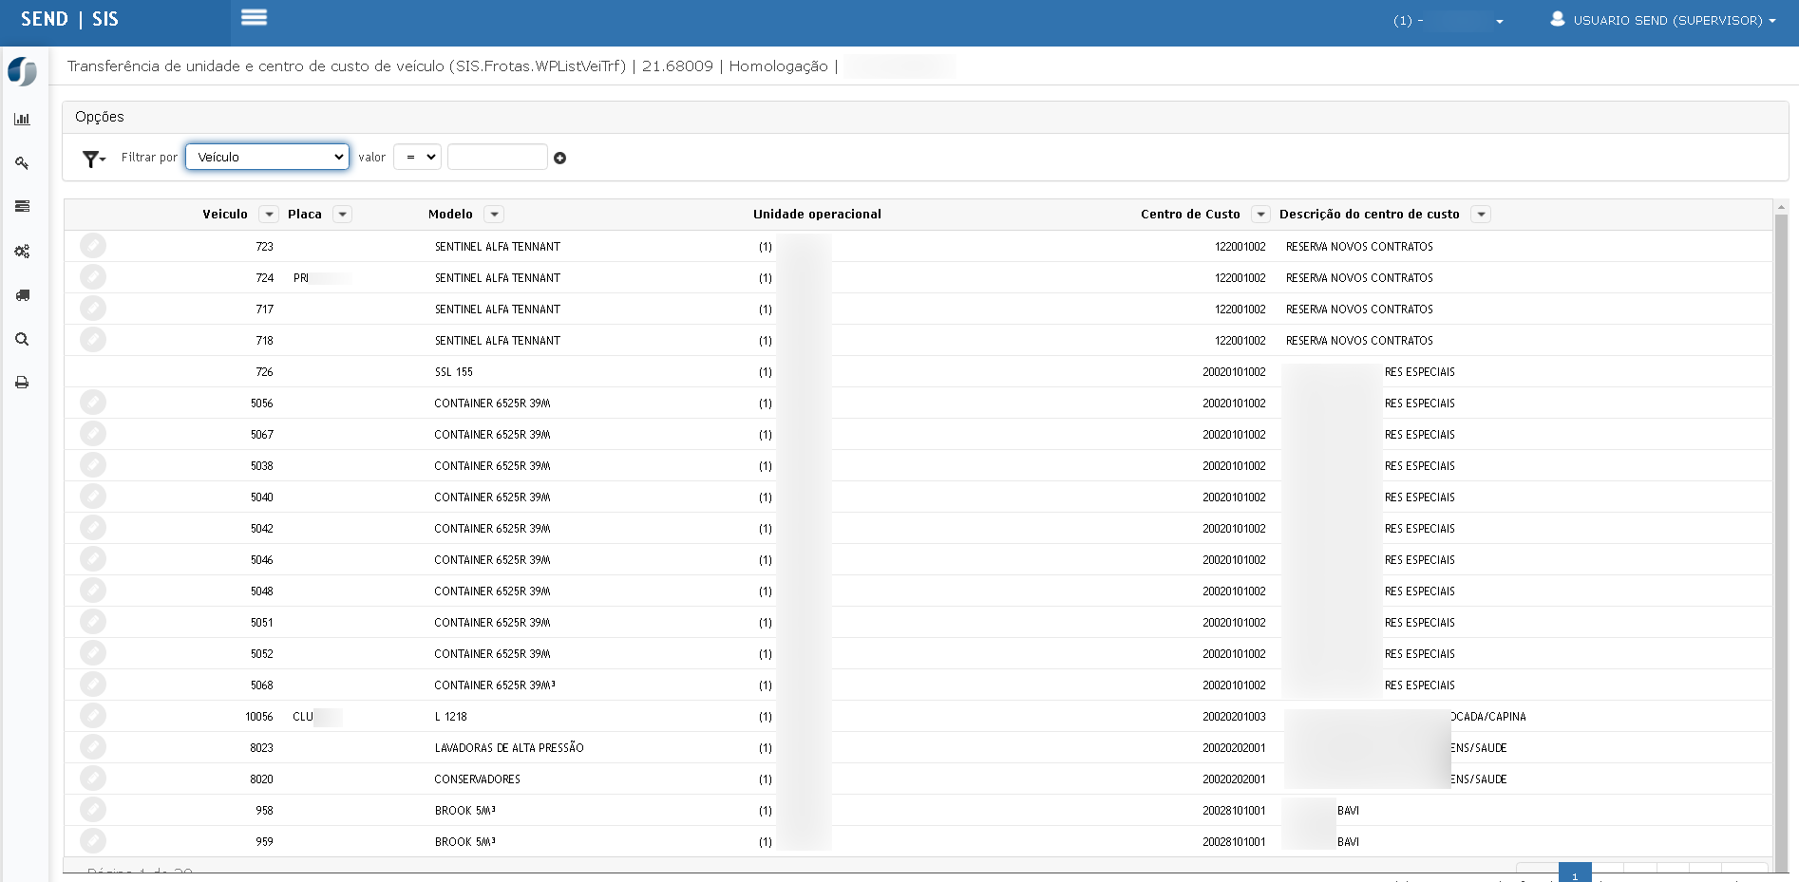This screenshot has height=882, width=1799.
Task: Open the magnifier search sidebar icon
Action: (x=22, y=339)
